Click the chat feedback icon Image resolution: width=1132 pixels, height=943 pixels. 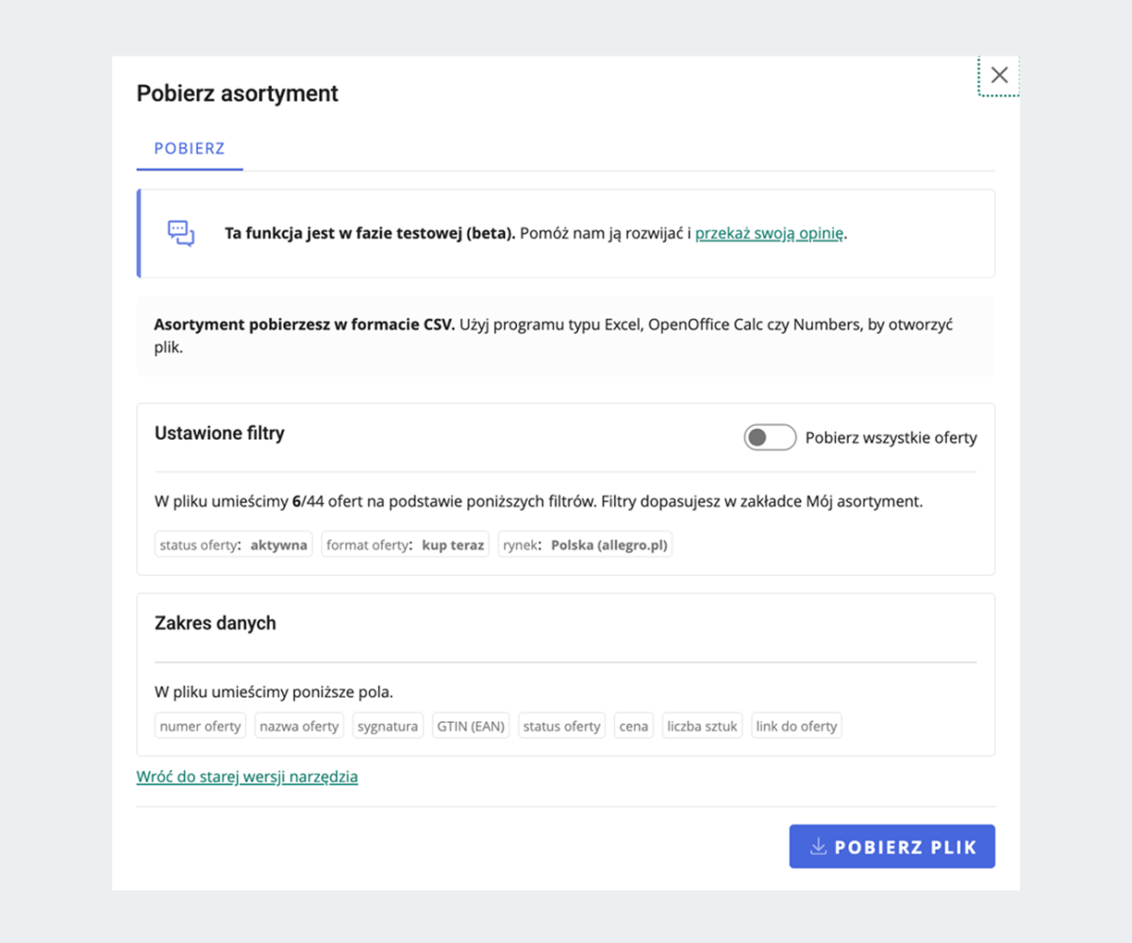pyautogui.click(x=181, y=233)
